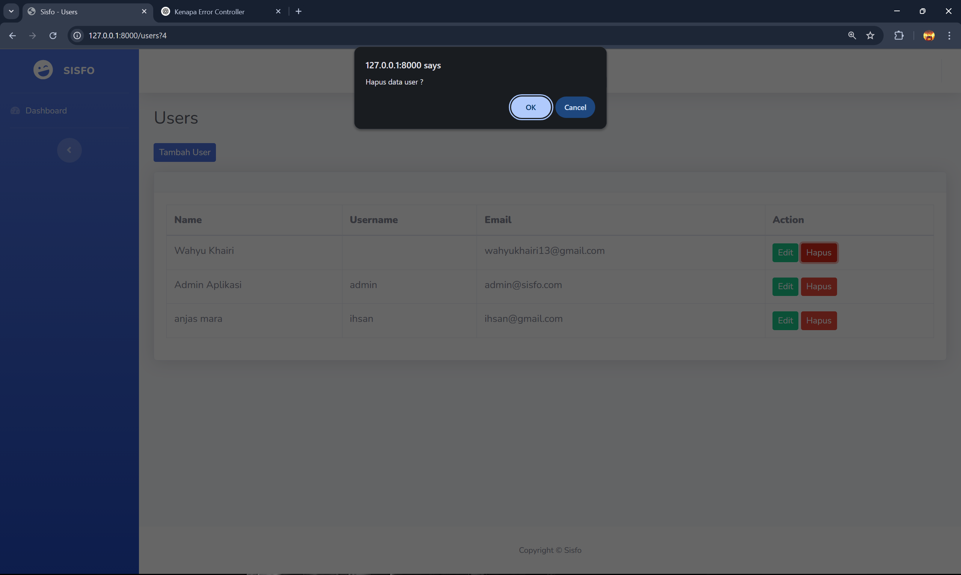Edit the Wahyu Khairi user row
Screen dimensions: 961x575
tap(785, 253)
